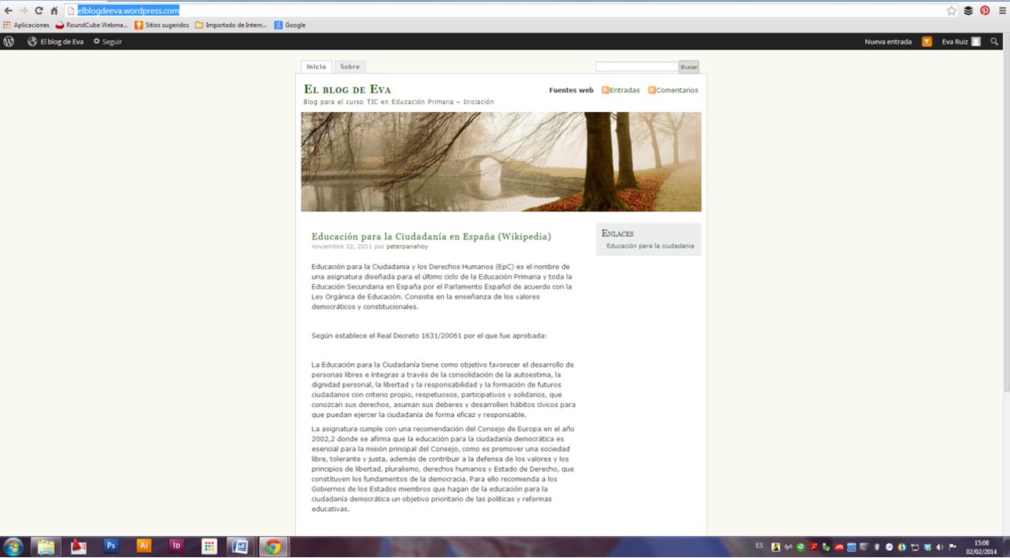
Task: Open the Chrome hamburger menu
Action: (x=1002, y=10)
